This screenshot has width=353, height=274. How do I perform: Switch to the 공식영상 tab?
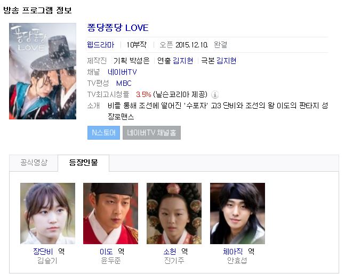coord(34,163)
